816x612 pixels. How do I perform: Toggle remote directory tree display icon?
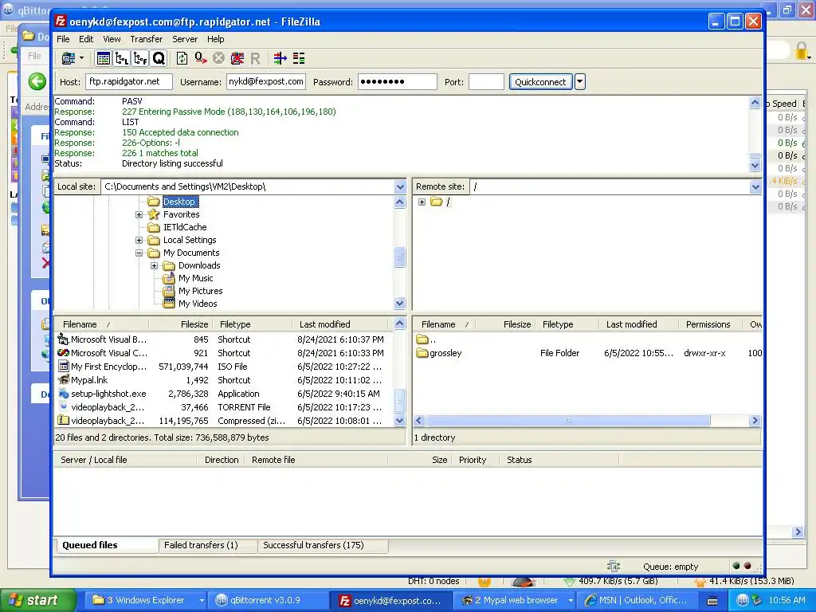[x=140, y=58]
